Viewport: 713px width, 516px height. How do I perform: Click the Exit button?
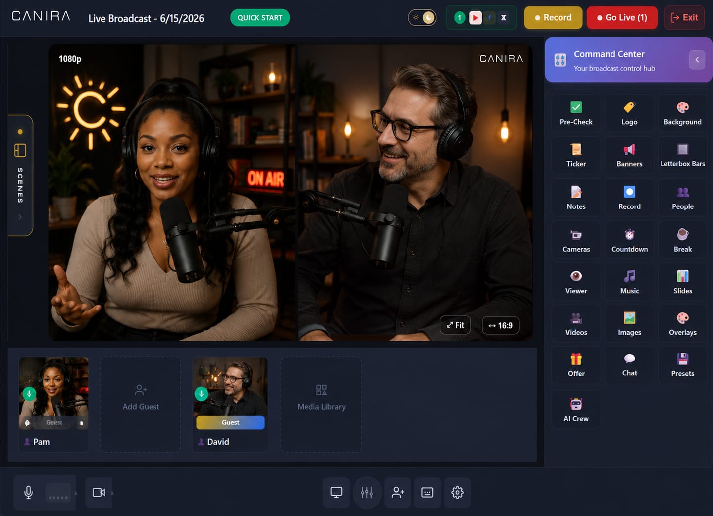tap(684, 18)
